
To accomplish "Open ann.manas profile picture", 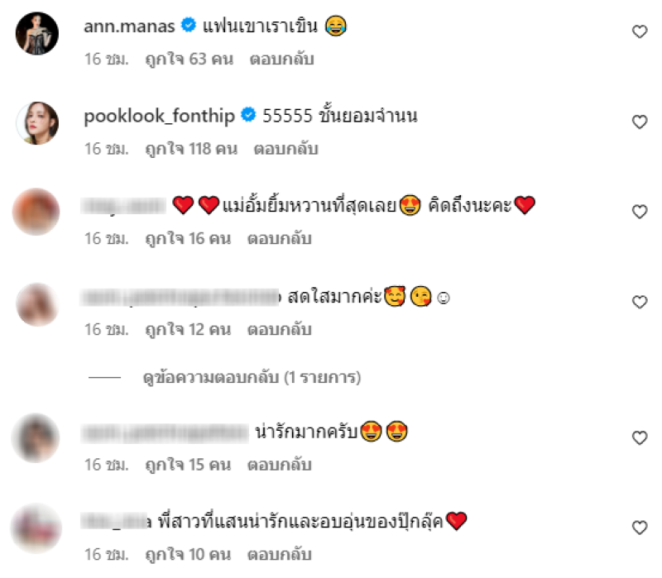I will tap(37, 33).
